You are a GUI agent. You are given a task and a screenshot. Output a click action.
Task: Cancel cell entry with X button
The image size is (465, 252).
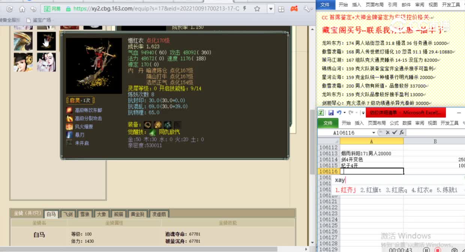388,133
